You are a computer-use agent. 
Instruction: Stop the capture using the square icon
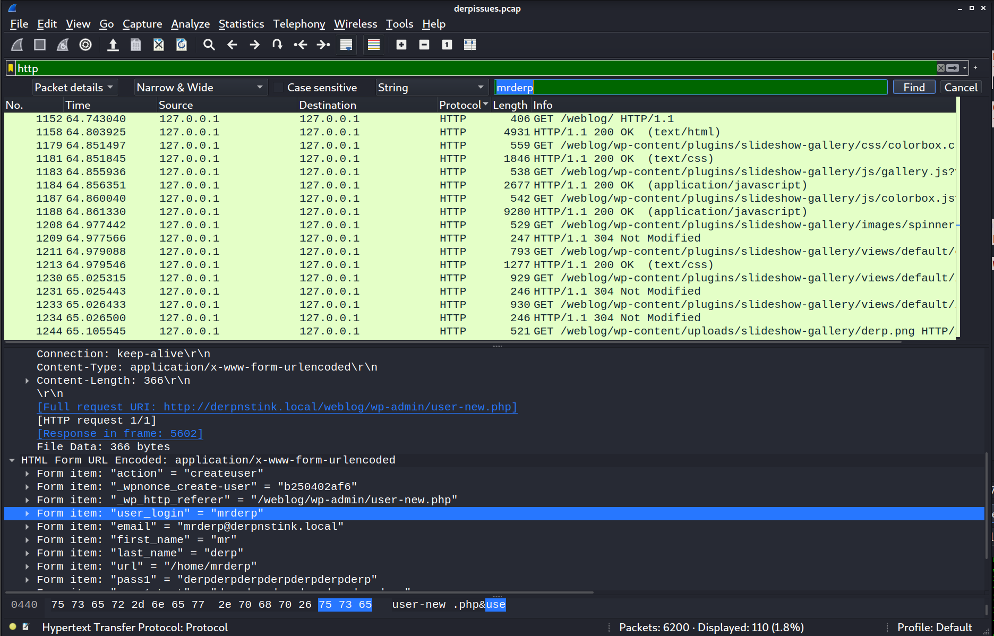click(40, 45)
